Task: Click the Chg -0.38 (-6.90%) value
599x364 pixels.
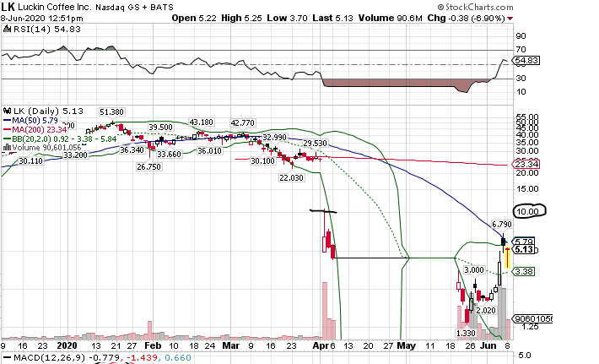Action: 466,18
